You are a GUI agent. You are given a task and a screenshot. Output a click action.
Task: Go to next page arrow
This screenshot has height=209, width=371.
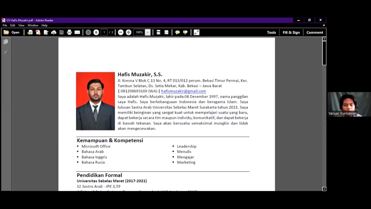(96, 33)
